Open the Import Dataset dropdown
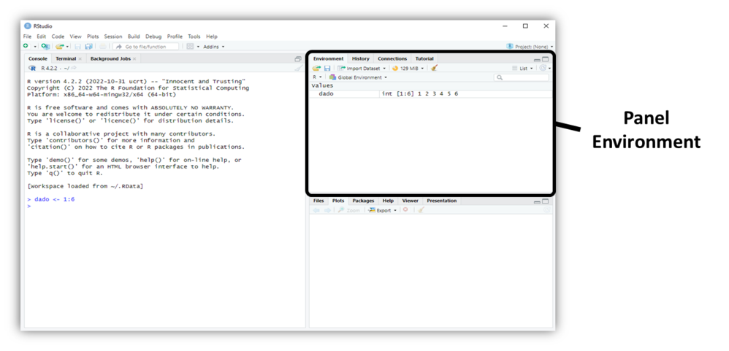The height and width of the screenshot is (351, 729). (362, 68)
